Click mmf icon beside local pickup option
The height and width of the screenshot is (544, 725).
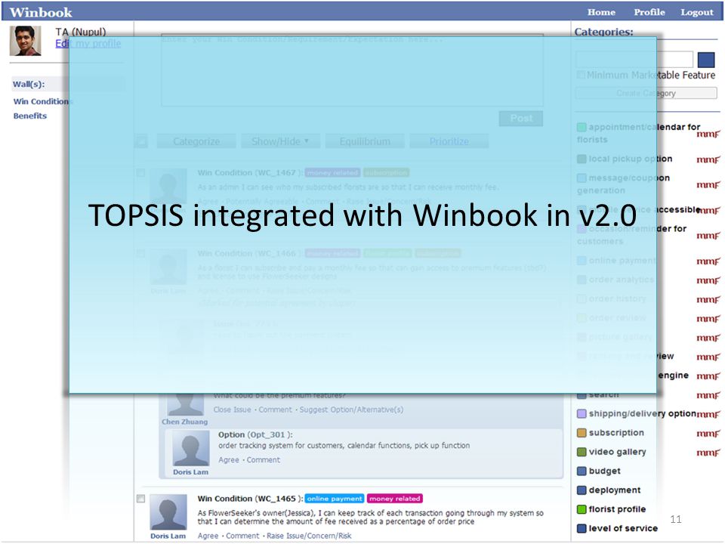708,159
